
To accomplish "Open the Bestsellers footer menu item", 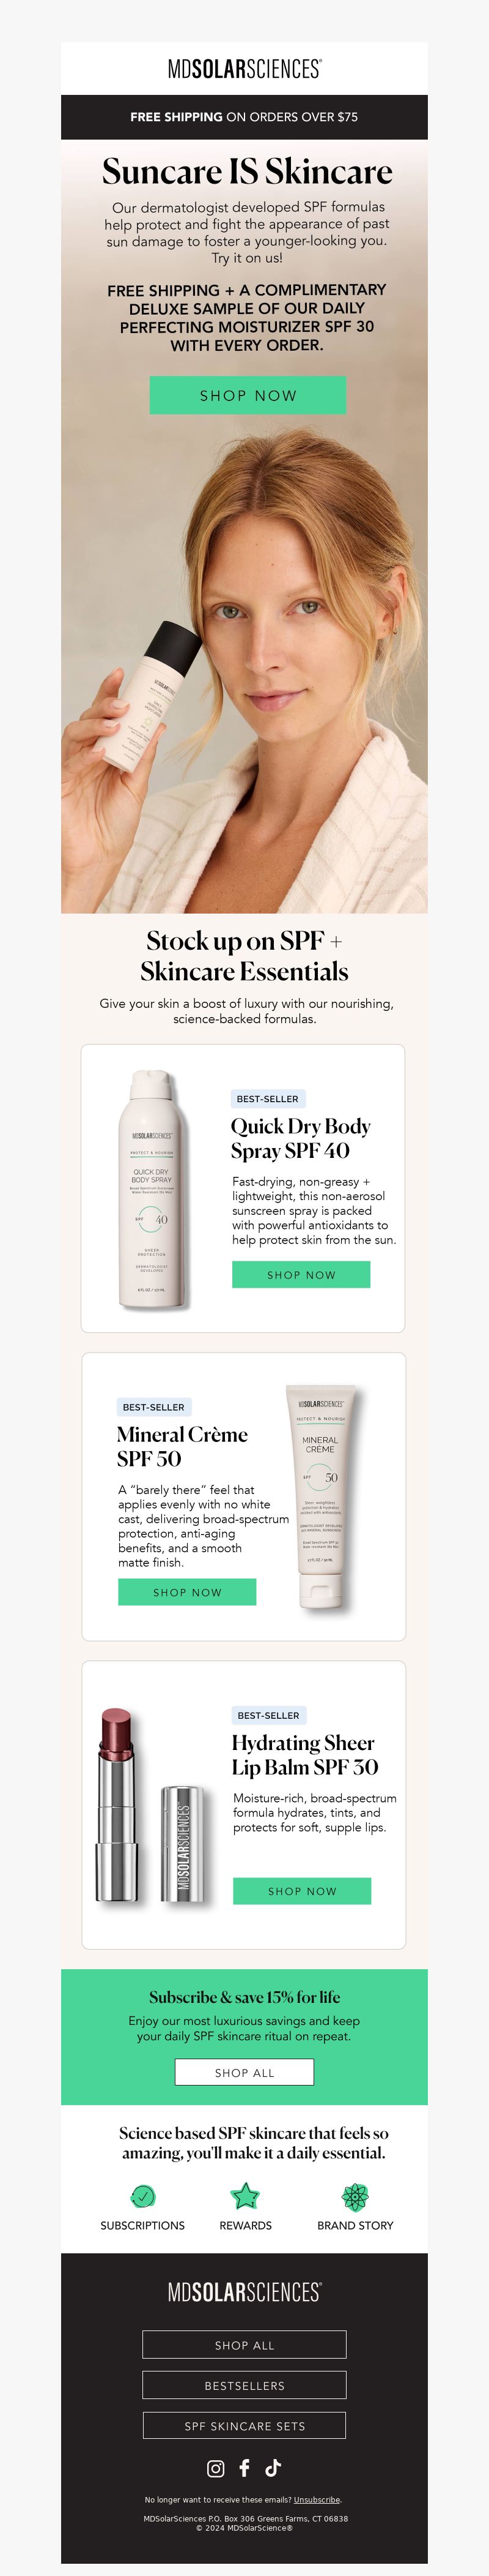I will coord(244,2386).
